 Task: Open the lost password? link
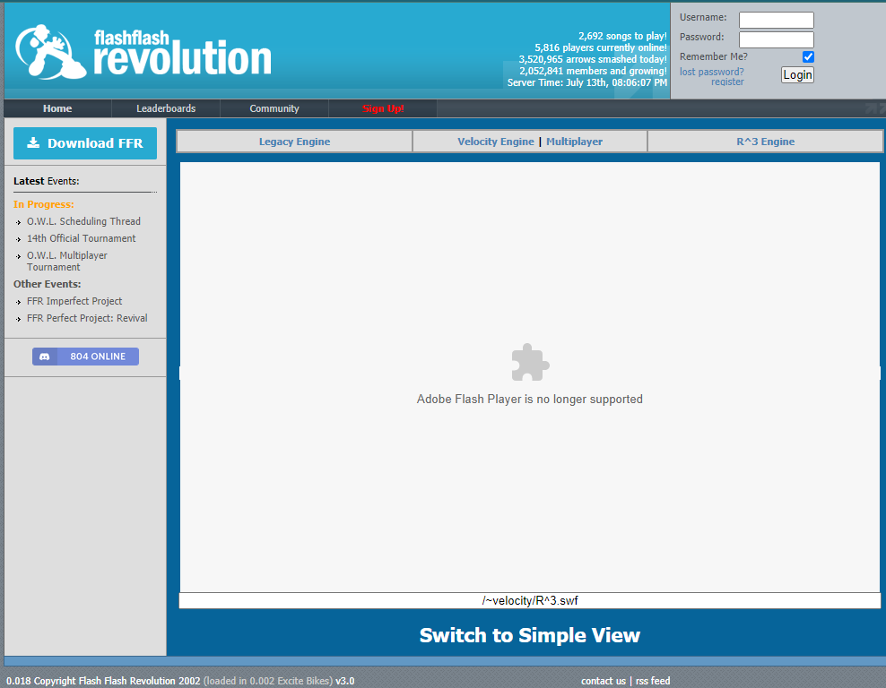coord(711,72)
